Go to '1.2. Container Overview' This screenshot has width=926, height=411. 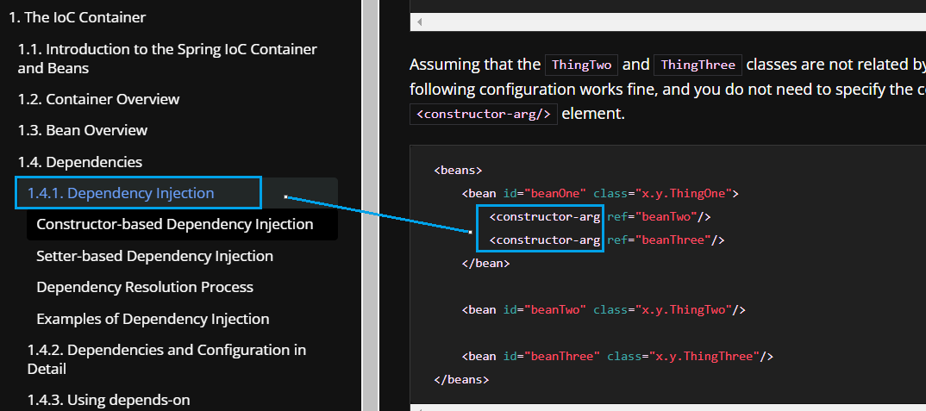tap(98, 99)
